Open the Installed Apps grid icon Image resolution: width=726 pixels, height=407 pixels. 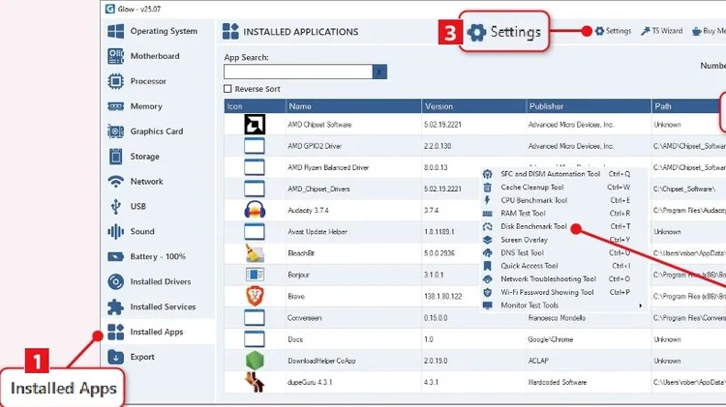coord(115,332)
